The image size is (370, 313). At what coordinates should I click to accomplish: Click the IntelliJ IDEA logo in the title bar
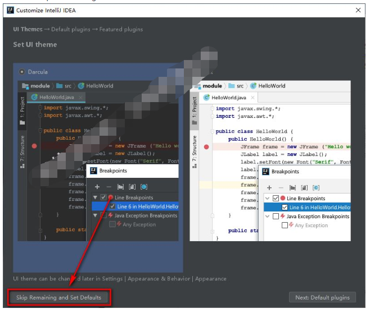pos(10,10)
